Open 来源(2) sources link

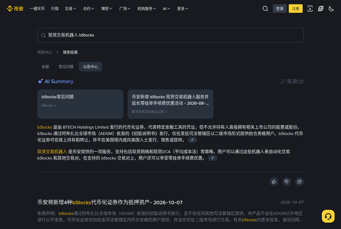[x=292, y=81]
